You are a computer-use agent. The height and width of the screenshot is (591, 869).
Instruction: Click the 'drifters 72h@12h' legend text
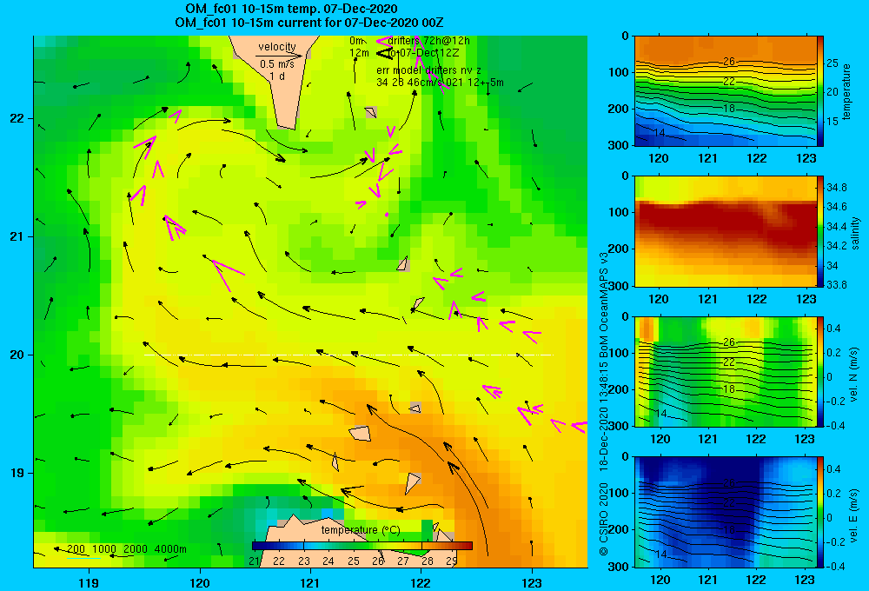pos(428,41)
